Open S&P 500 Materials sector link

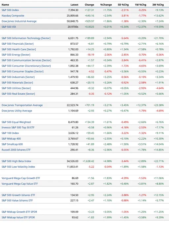click(x=17, y=83)
